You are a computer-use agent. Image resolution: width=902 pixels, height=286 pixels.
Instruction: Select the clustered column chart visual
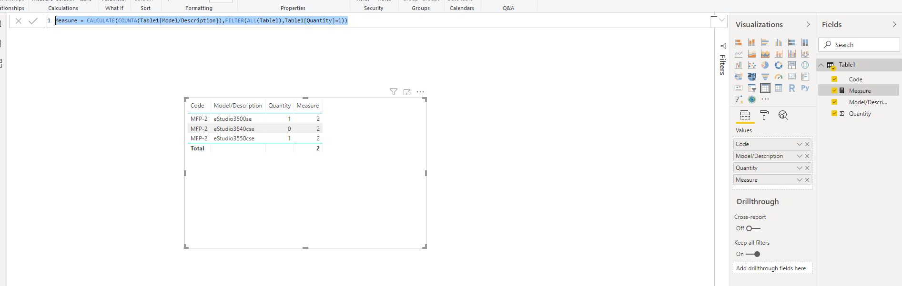(779, 42)
